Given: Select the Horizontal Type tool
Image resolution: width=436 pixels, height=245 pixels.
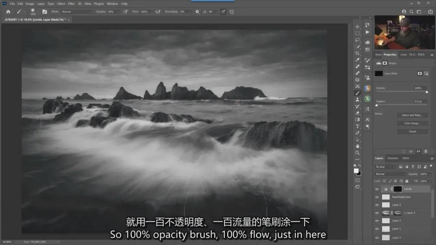Looking at the screenshot, I should click(358, 126).
